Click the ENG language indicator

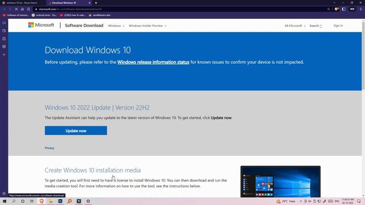point(337,201)
